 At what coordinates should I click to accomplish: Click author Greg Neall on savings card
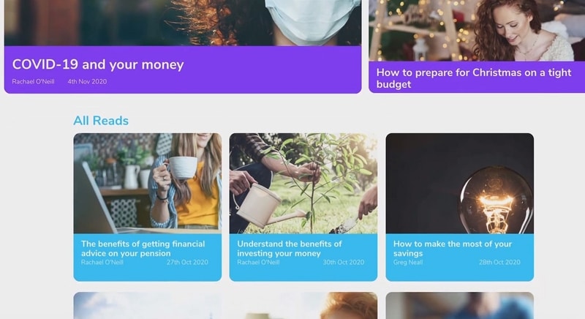408,262
